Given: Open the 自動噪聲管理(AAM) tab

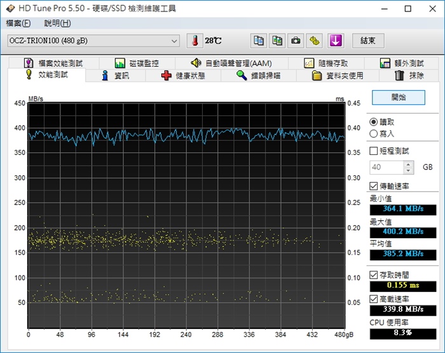Looking at the screenshot, I should point(231,63).
